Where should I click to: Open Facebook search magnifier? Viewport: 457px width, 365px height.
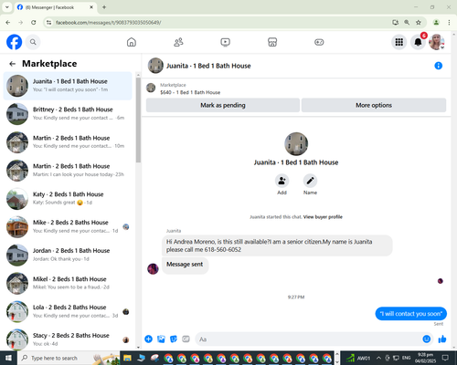[x=33, y=42]
